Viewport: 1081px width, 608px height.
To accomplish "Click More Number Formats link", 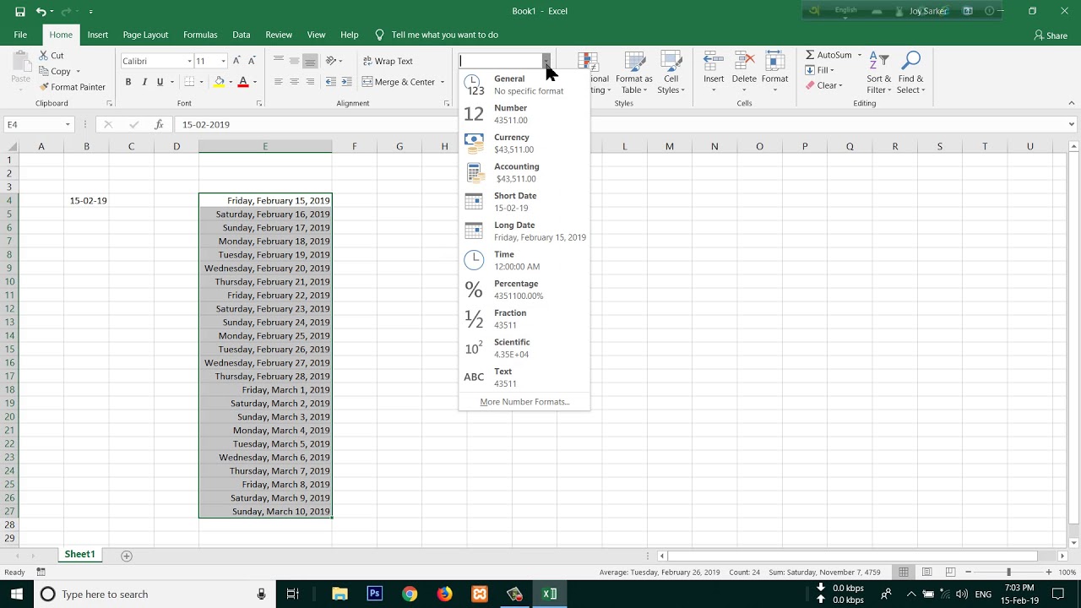I will click(x=524, y=402).
